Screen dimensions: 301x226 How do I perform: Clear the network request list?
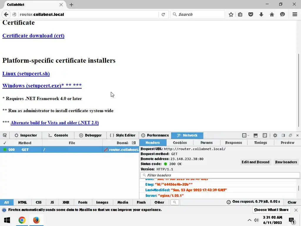point(292,202)
